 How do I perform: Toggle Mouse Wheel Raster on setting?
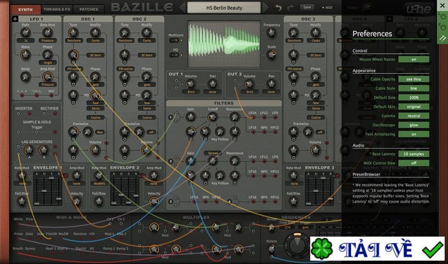[x=414, y=59]
